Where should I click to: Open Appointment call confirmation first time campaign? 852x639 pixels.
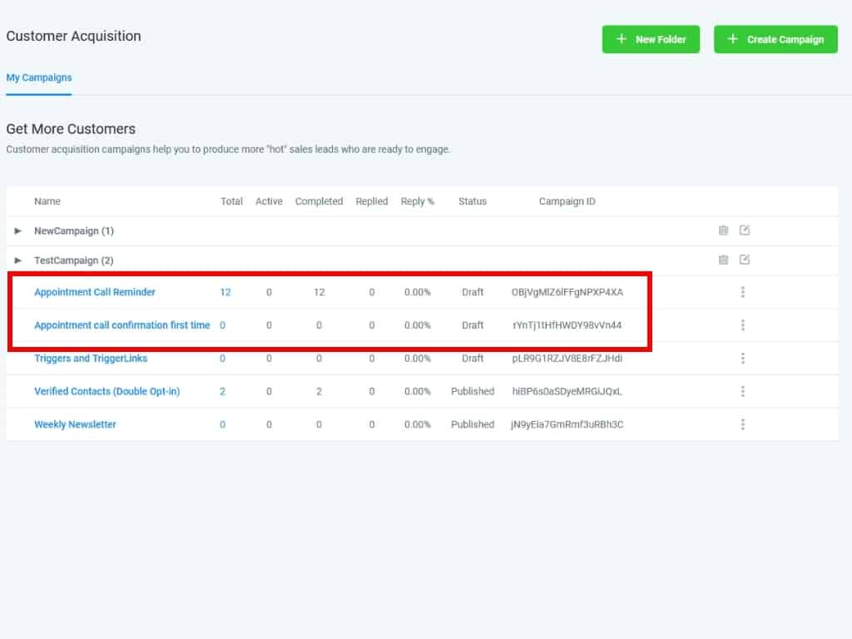point(121,325)
